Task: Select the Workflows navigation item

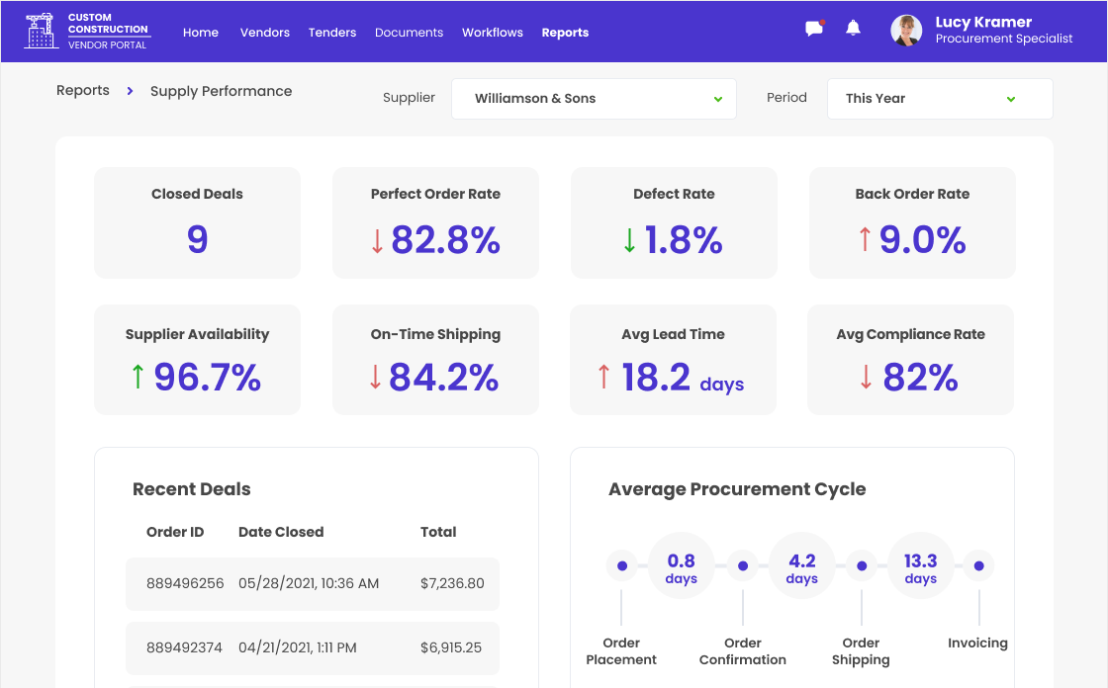Action: (493, 33)
